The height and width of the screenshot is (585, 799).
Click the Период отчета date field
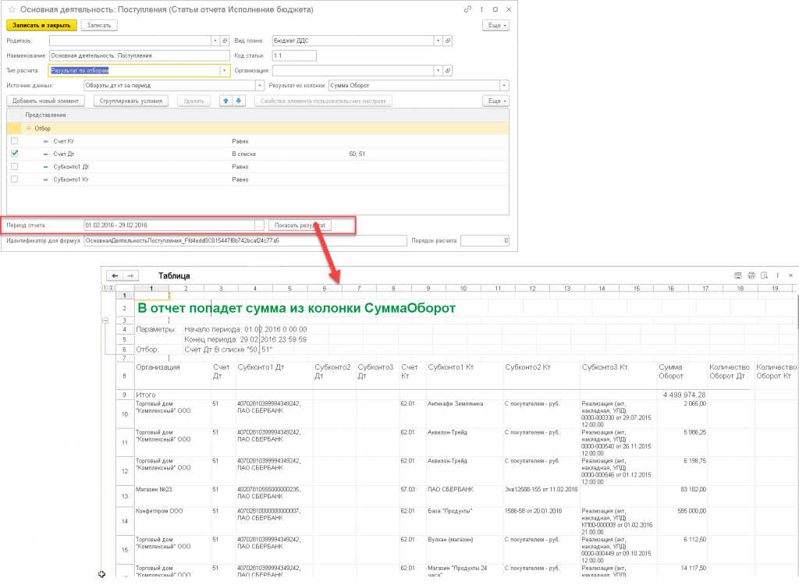pyautogui.click(x=169, y=225)
